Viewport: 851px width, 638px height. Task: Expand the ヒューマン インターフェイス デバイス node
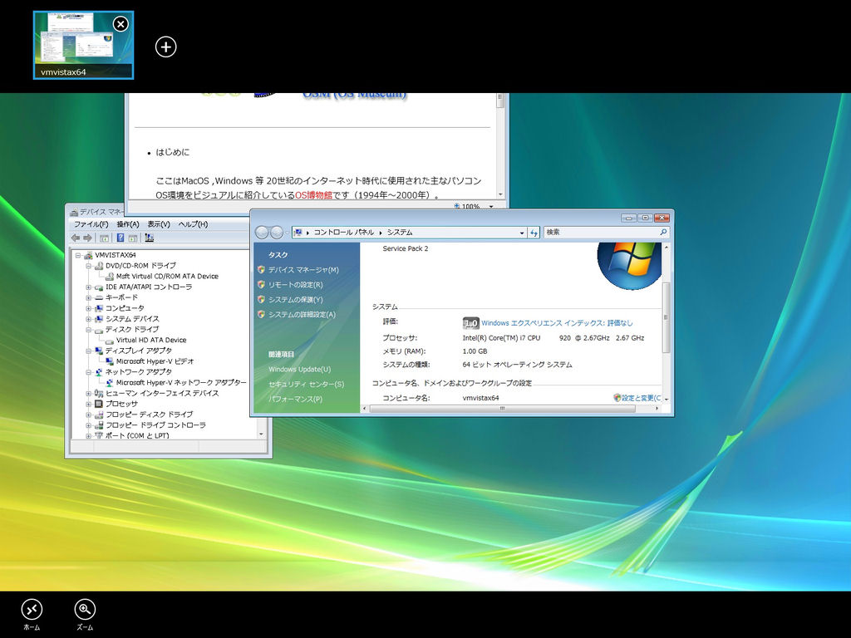[88, 393]
